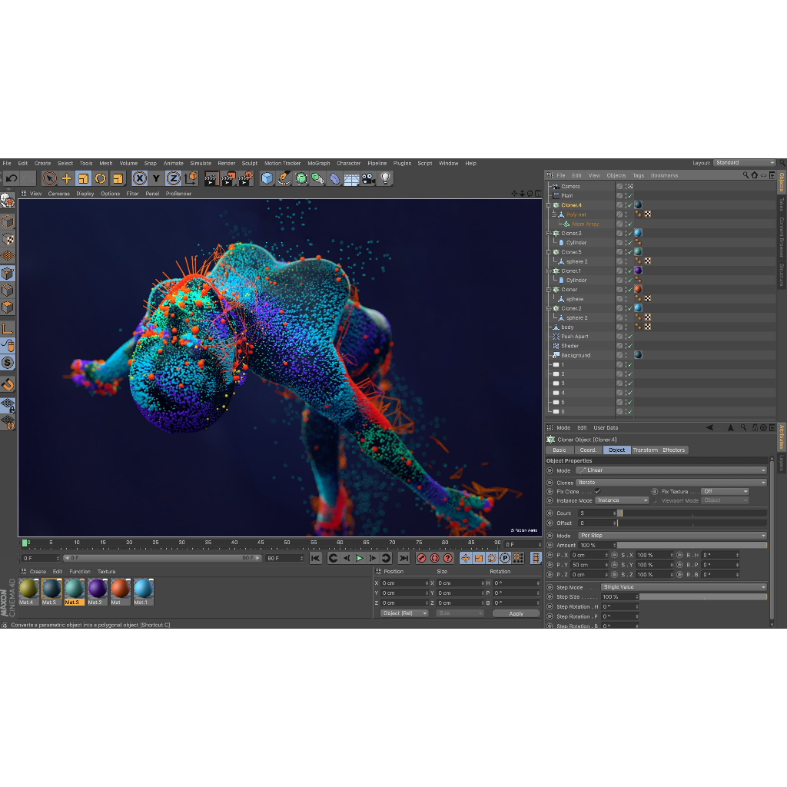Switch to the Effectors tab
The height and width of the screenshot is (787, 787).
click(x=673, y=450)
